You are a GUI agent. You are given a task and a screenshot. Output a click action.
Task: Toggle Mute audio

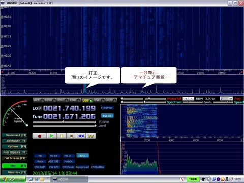pyautogui.click(x=40, y=161)
